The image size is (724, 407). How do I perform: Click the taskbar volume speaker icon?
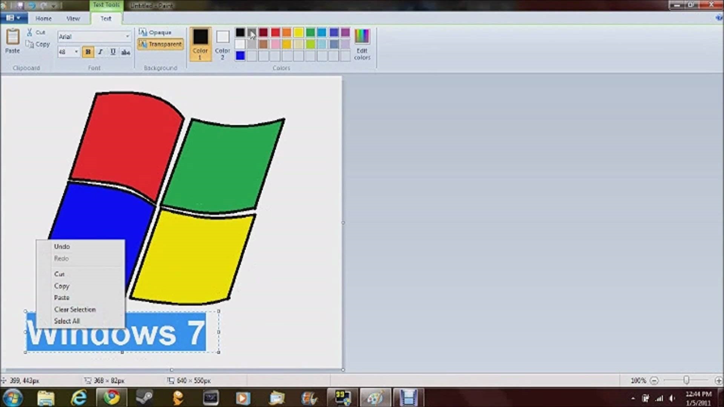(672, 398)
